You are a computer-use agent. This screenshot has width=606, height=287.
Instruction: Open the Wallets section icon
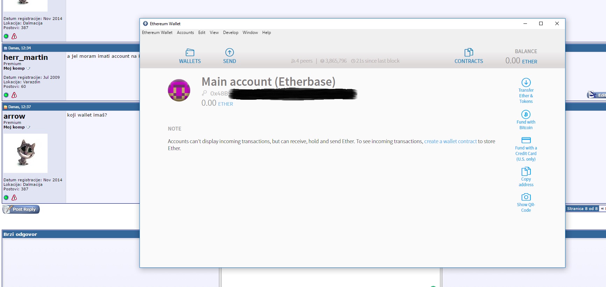pos(190,52)
